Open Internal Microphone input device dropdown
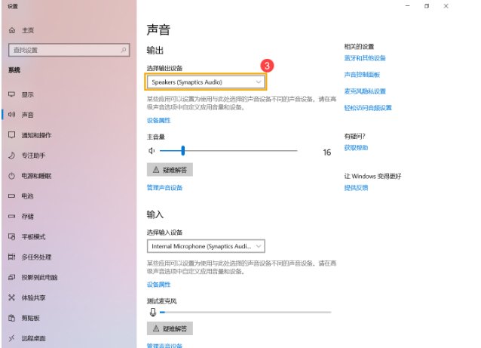This screenshot has height=348, width=481. [x=206, y=246]
